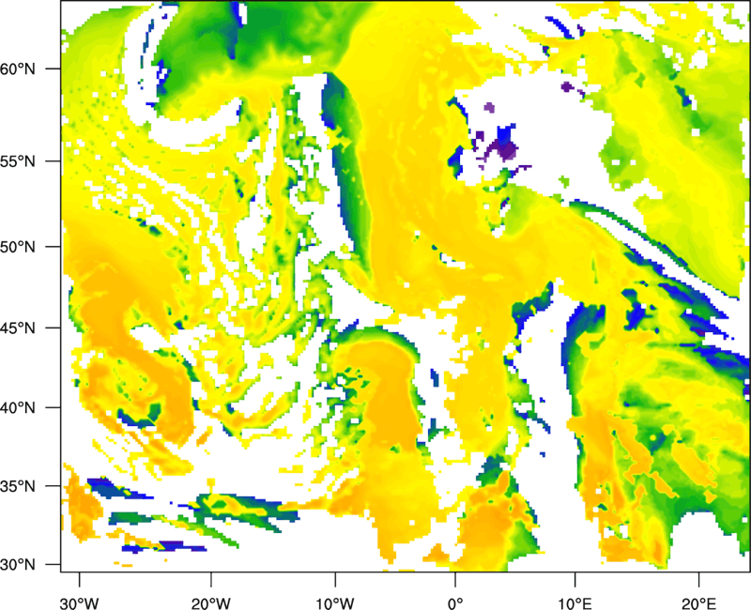Click the 40°N latitude label
This screenshot has width=751, height=610.
pos(18,408)
